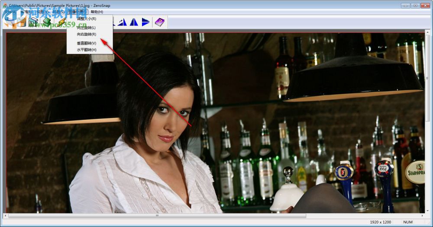Choose 调整大小(R) from the menu
Image resolution: width=433 pixels, height=227 pixels.
tap(90, 19)
